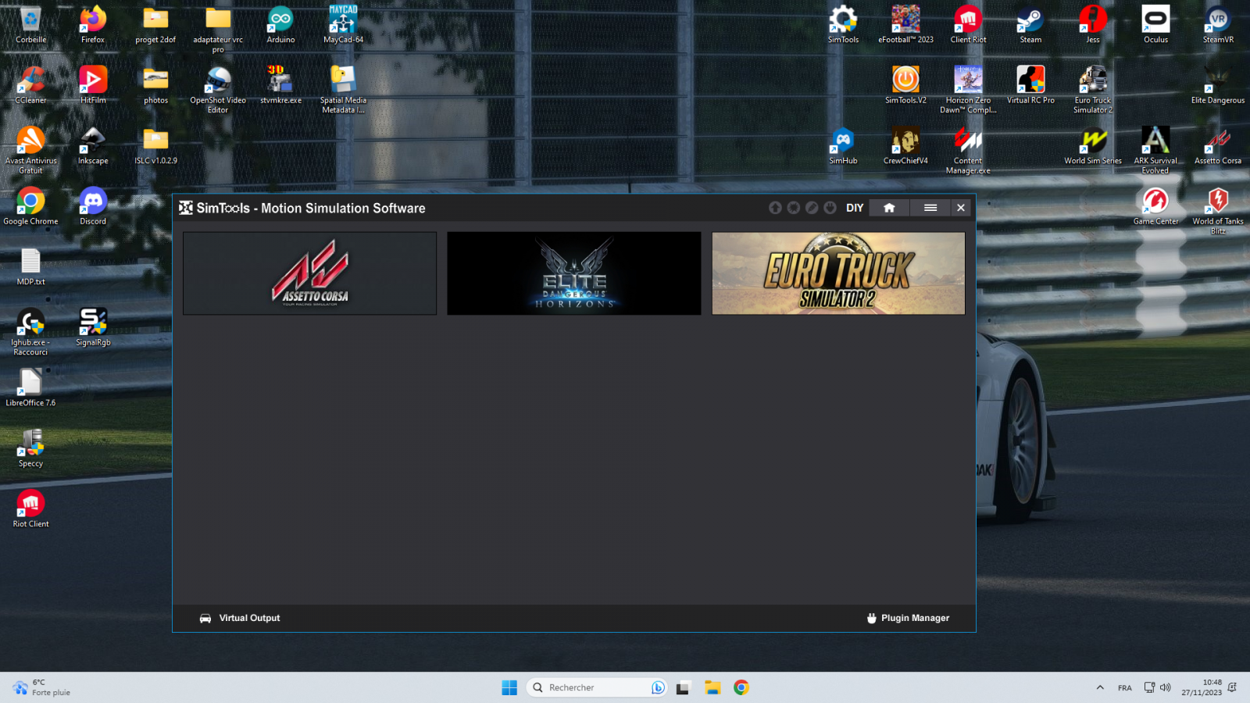1250x703 pixels.
Task: Open MDP.txt file
Action: [30, 266]
